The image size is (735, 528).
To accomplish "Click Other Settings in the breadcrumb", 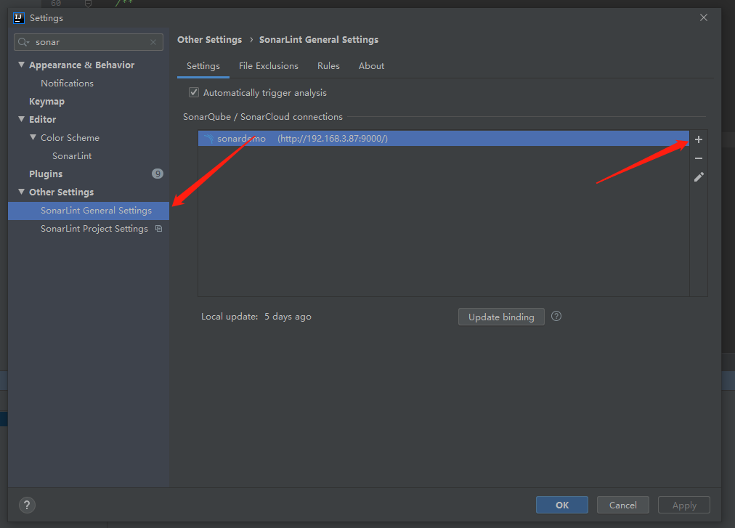I will click(x=209, y=40).
